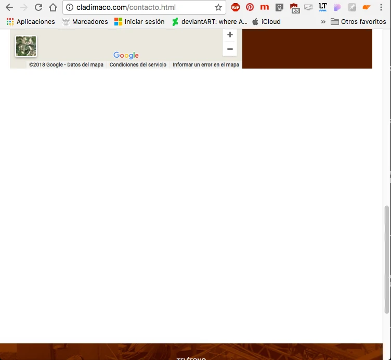
Task: Open the Iniciar sesión bookmark
Action: 139,22
